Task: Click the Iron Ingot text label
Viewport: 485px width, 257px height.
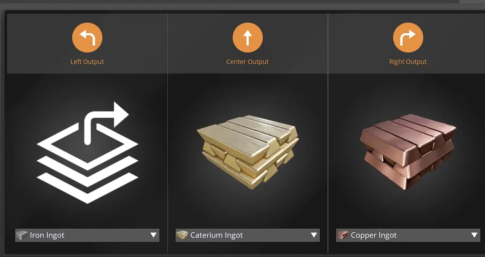Action: tap(47, 235)
